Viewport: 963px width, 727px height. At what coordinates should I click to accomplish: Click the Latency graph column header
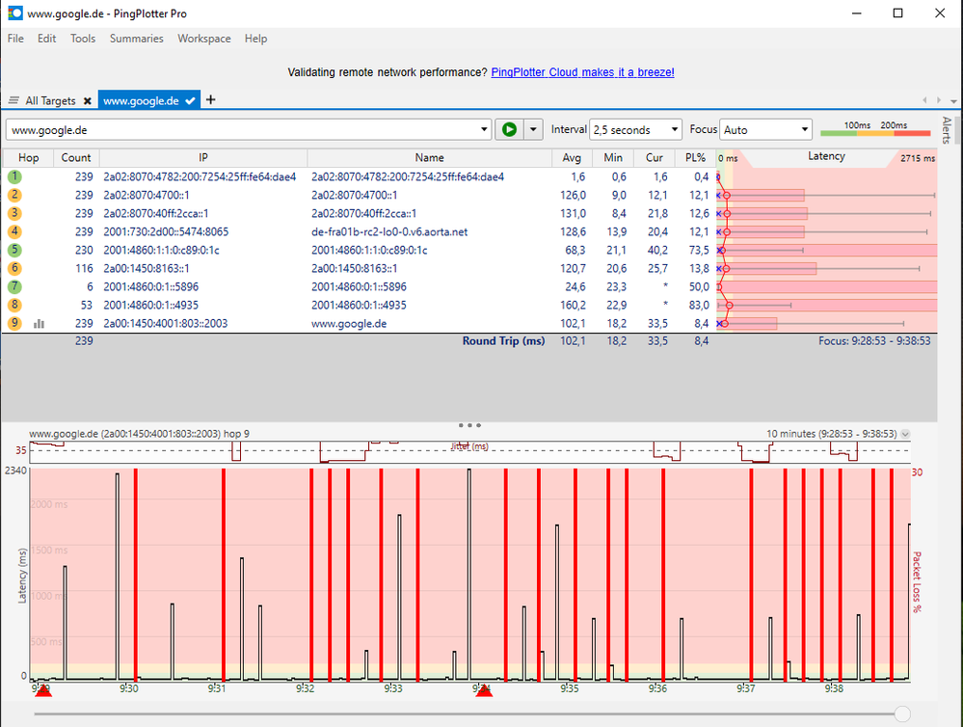(x=826, y=157)
